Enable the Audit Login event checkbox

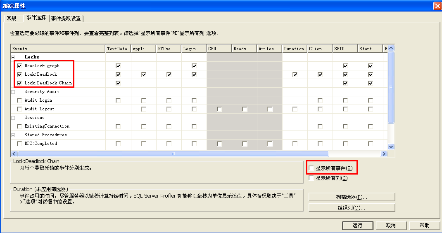pyautogui.click(x=19, y=100)
